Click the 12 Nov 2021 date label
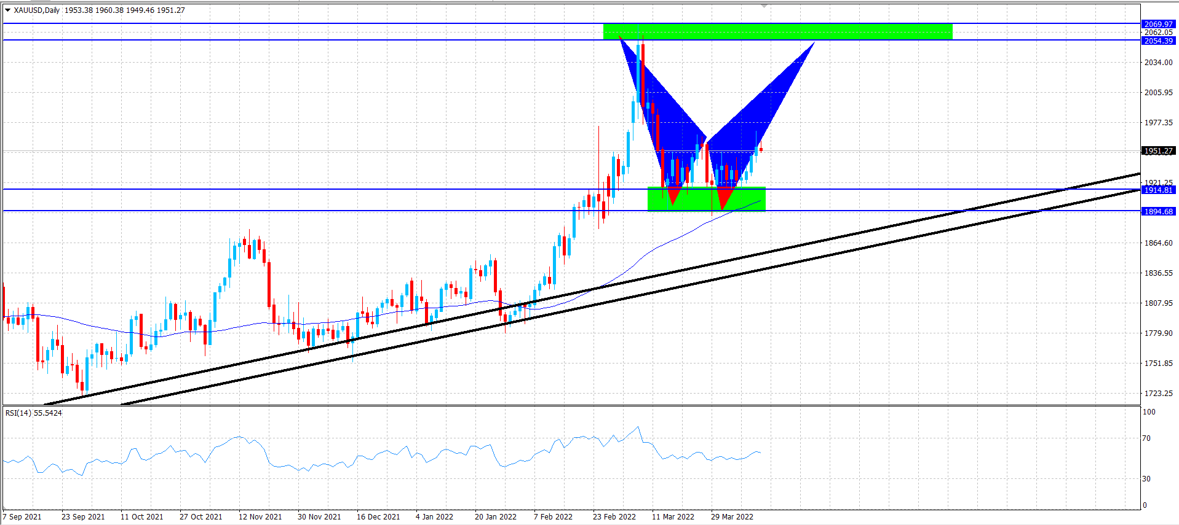 pyautogui.click(x=260, y=516)
